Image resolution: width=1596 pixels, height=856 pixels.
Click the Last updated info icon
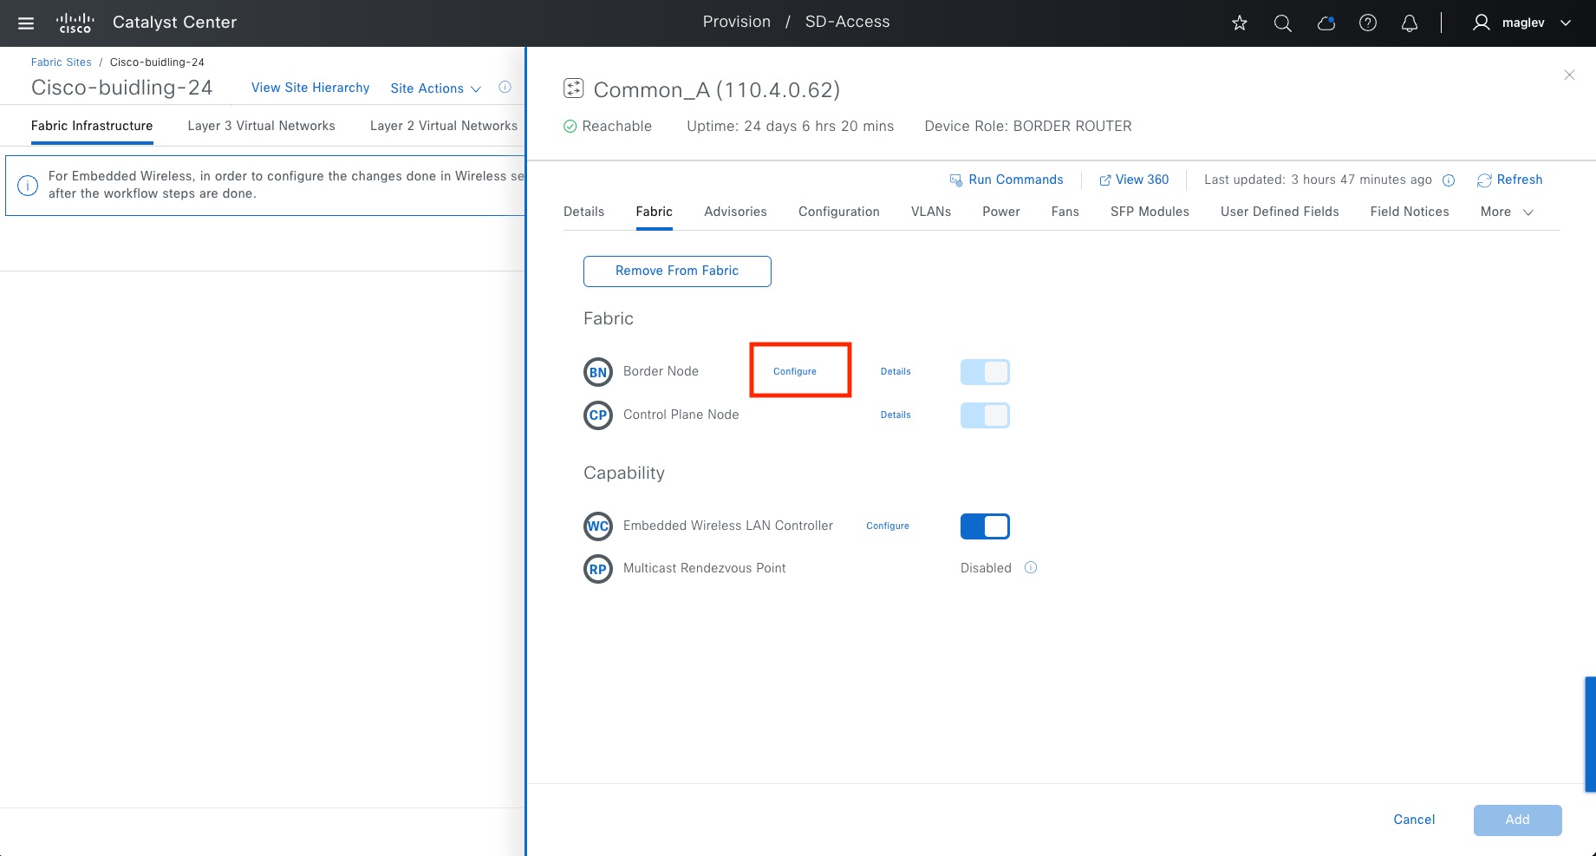coord(1449,180)
